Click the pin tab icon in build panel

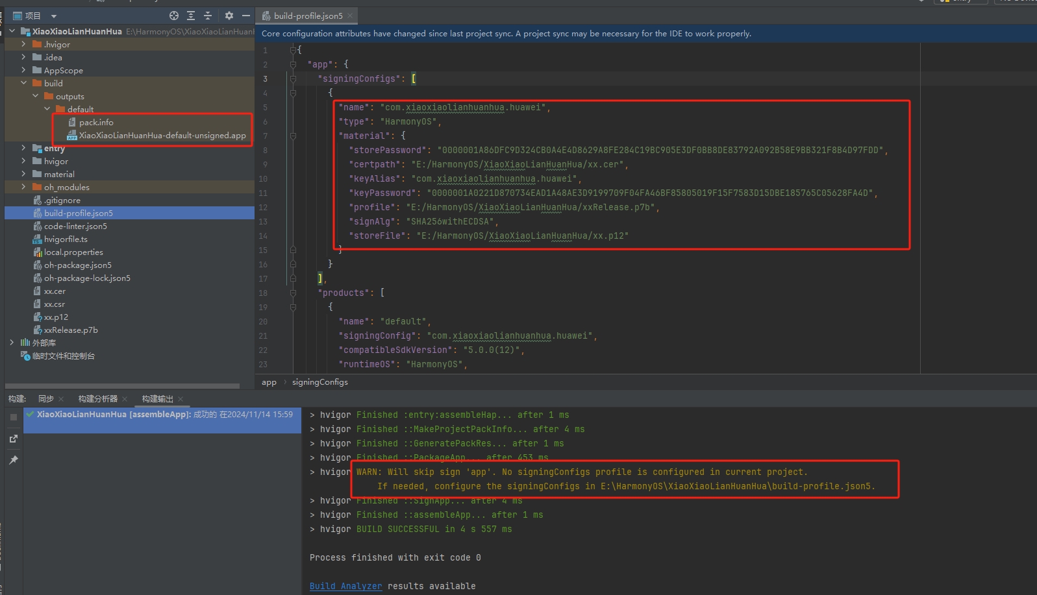[13, 459]
